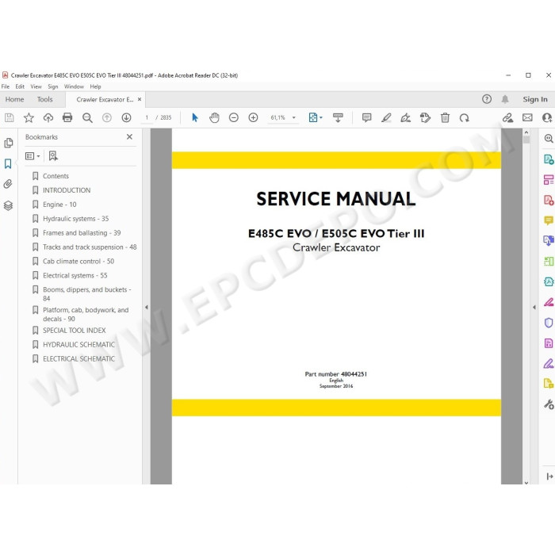
Task: Open the zoom percentage dropdown
Action: point(294,117)
